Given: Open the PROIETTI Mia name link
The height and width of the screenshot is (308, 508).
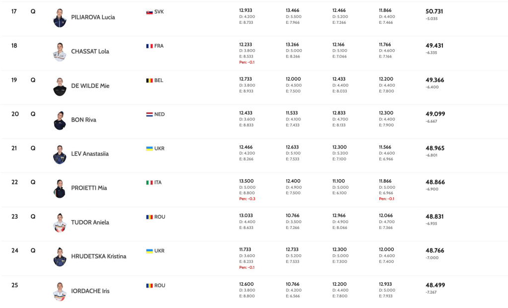Looking at the screenshot, I should [x=89, y=188].
